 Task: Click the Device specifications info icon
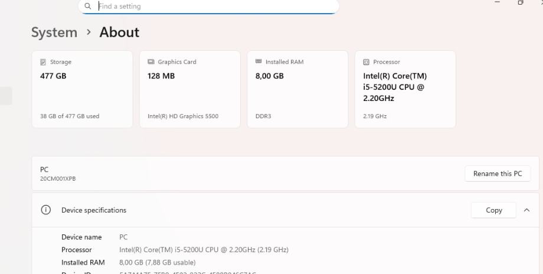click(45, 210)
